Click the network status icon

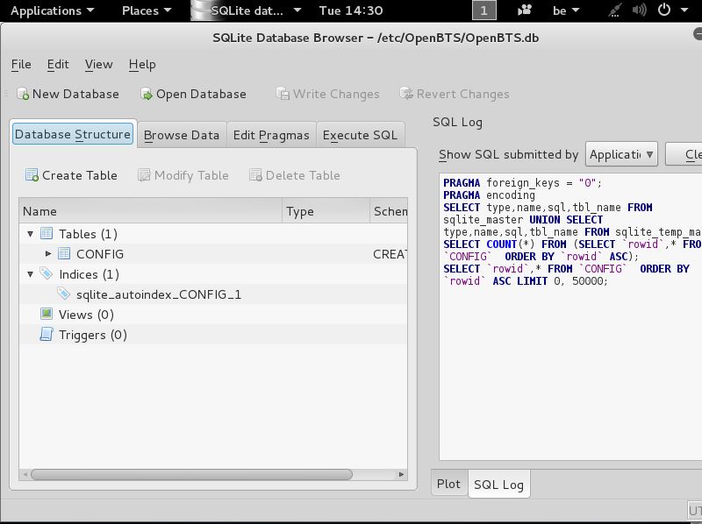tap(615, 11)
